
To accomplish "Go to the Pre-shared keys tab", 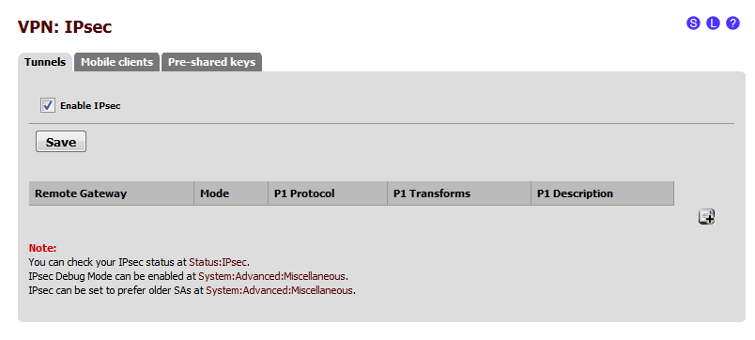I will (x=211, y=62).
